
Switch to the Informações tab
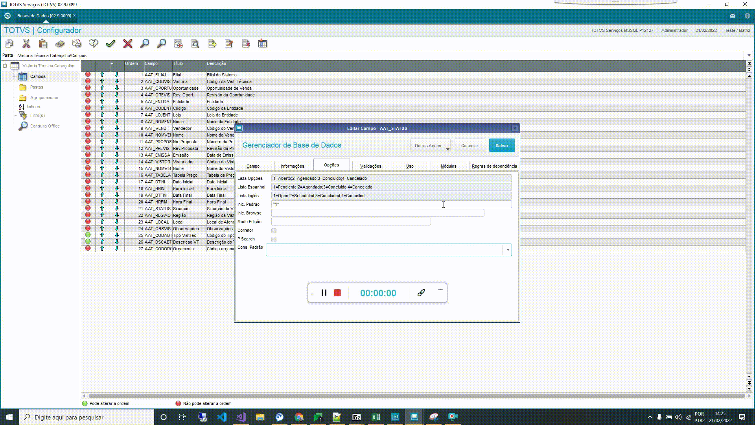point(292,166)
